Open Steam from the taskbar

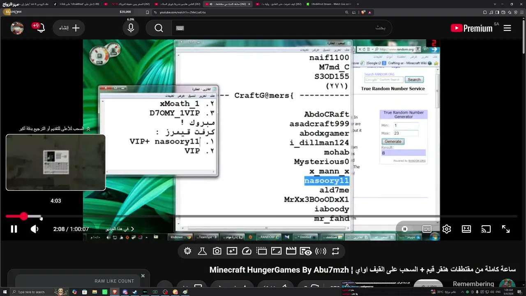pos(135,292)
